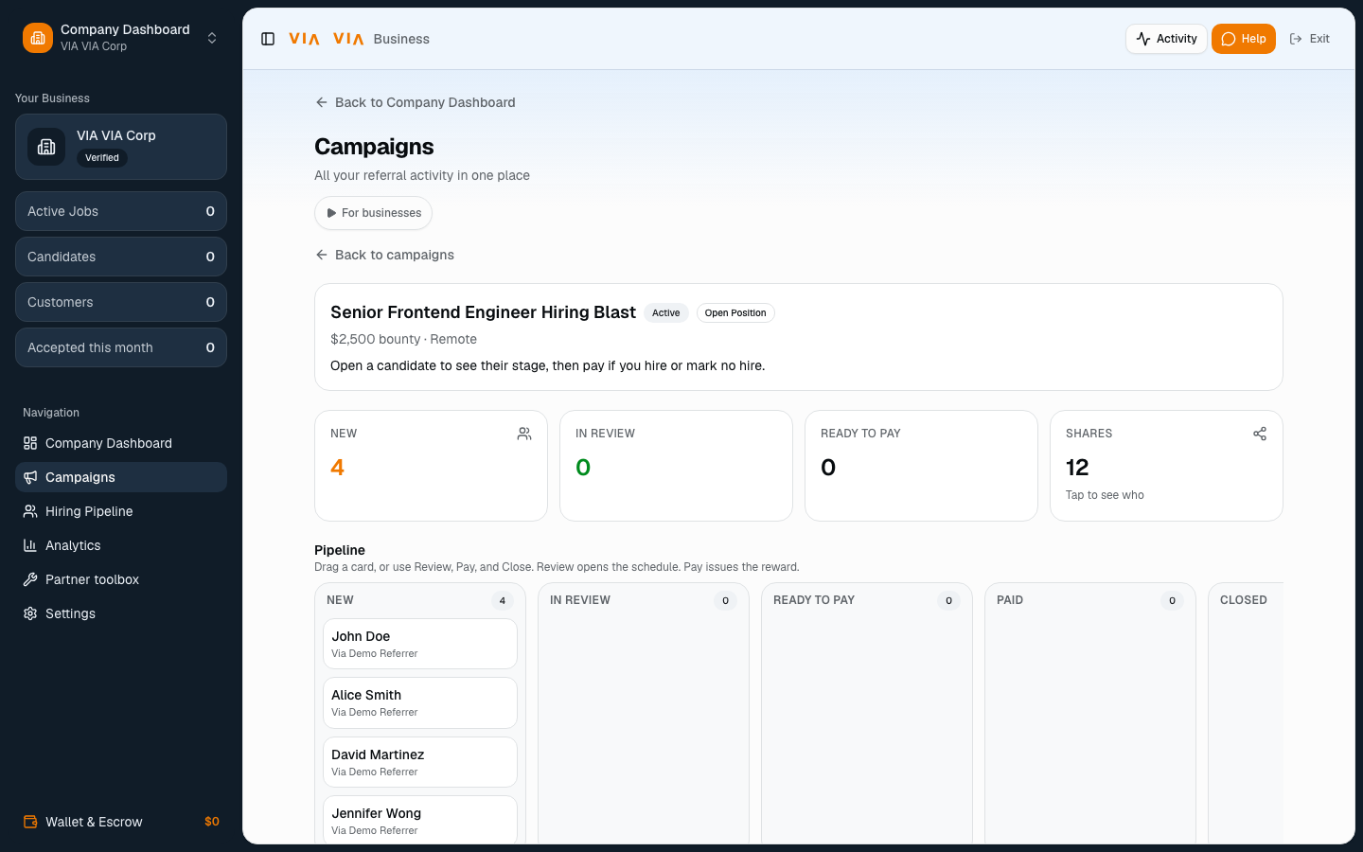This screenshot has height=852, width=1363.
Task: Open Partner toolbox
Action: [121, 579]
